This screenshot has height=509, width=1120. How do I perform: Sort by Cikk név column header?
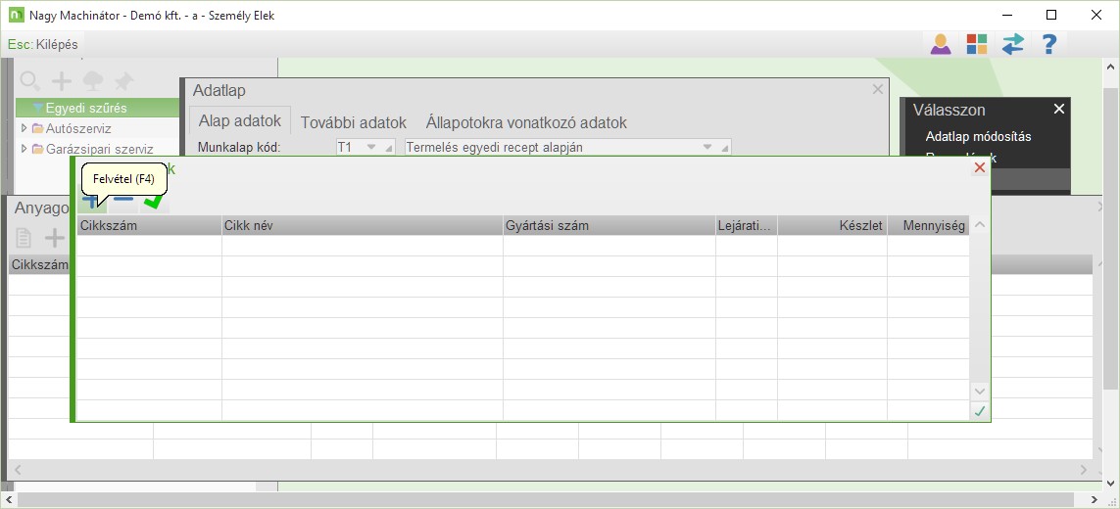pos(363,225)
